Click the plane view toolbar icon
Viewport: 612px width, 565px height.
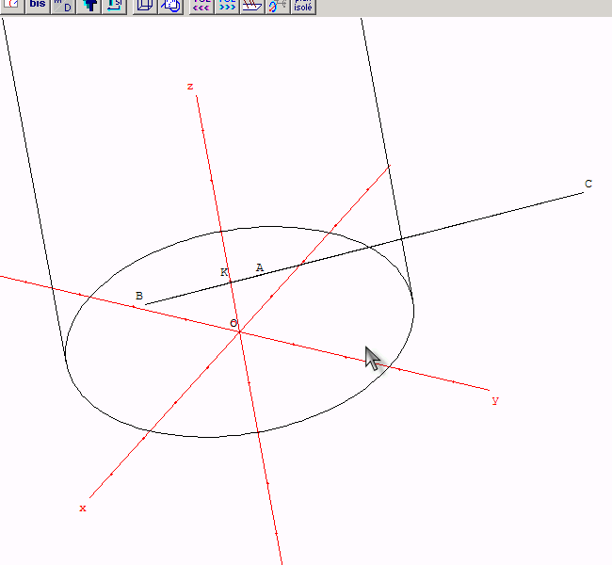click(251, 6)
